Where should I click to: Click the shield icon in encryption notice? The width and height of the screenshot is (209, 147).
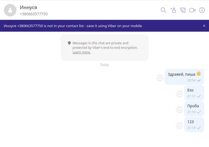pyautogui.click(x=69, y=43)
